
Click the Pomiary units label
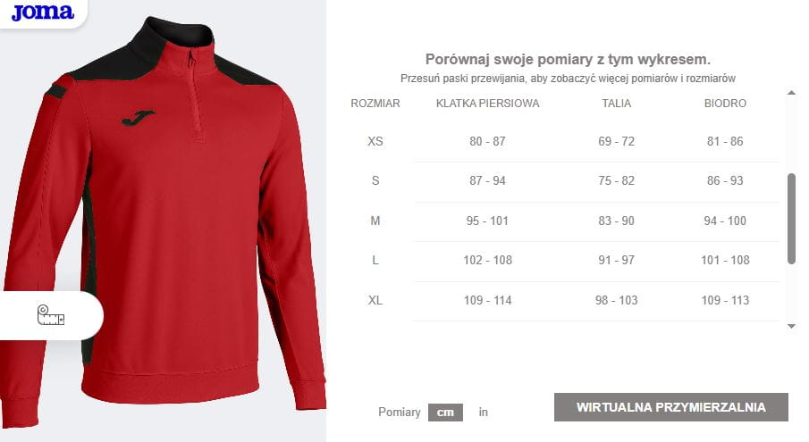point(399,412)
